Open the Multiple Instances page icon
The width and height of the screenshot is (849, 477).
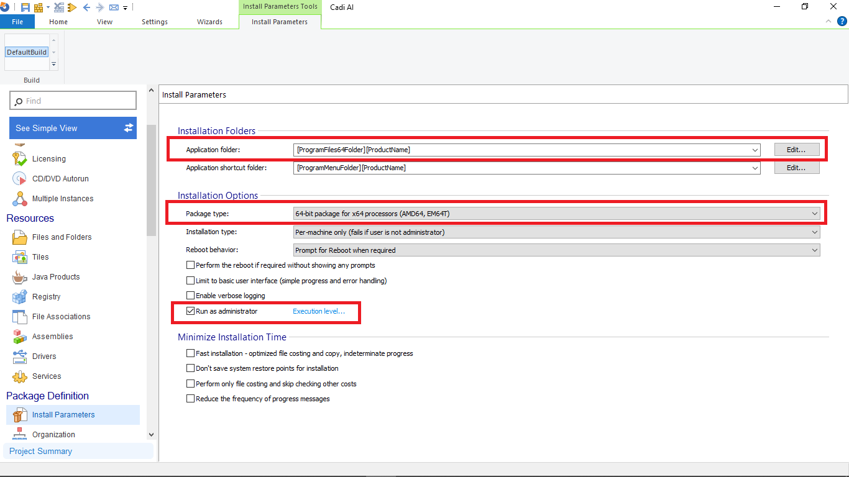click(20, 199)
